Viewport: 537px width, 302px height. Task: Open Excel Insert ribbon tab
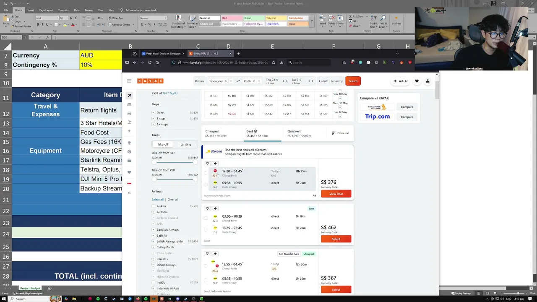pos(31,10)
